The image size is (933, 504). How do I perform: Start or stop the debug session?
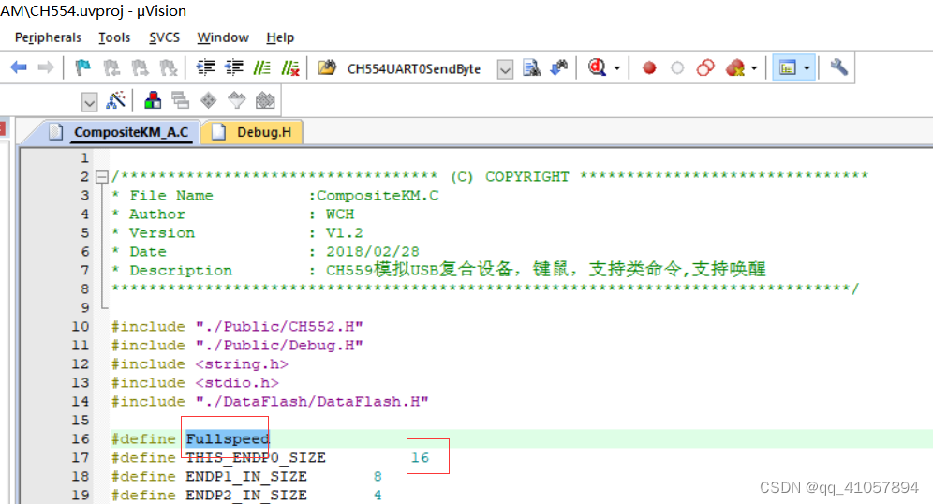click(597, 67)
